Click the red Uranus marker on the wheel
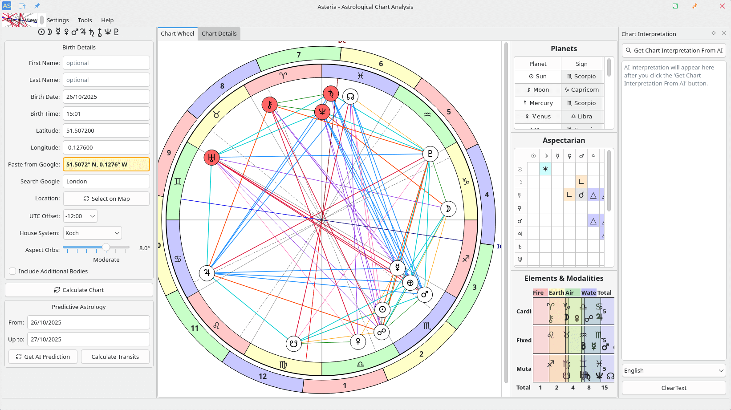This screenshot has width=731, height=410. [x=211, y=157]
